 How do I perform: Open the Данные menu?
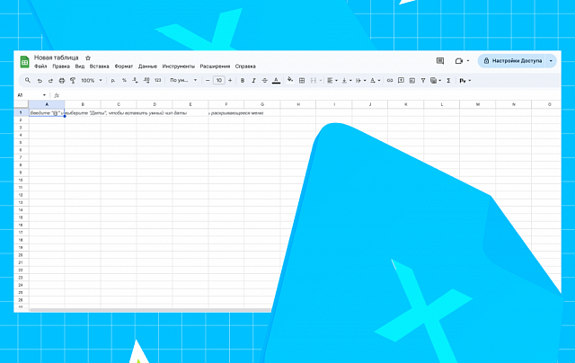point(147,66)
